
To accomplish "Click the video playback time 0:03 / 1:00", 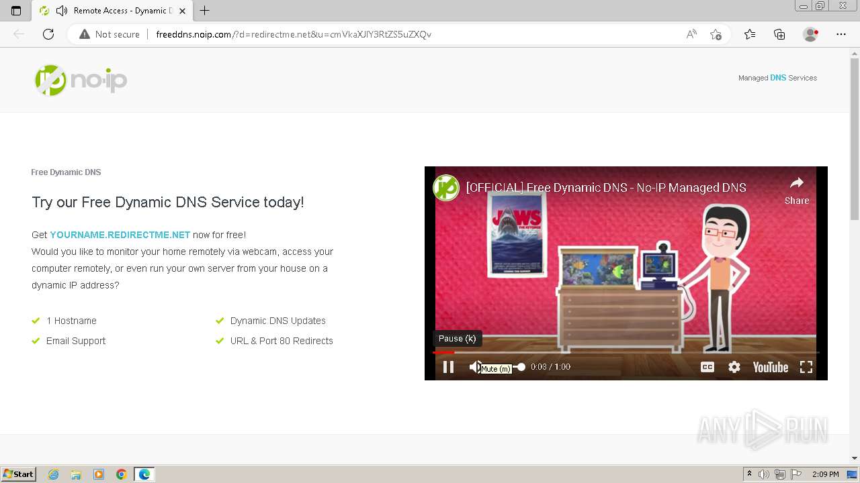I will pyautogui.click(x=550, y=367).
